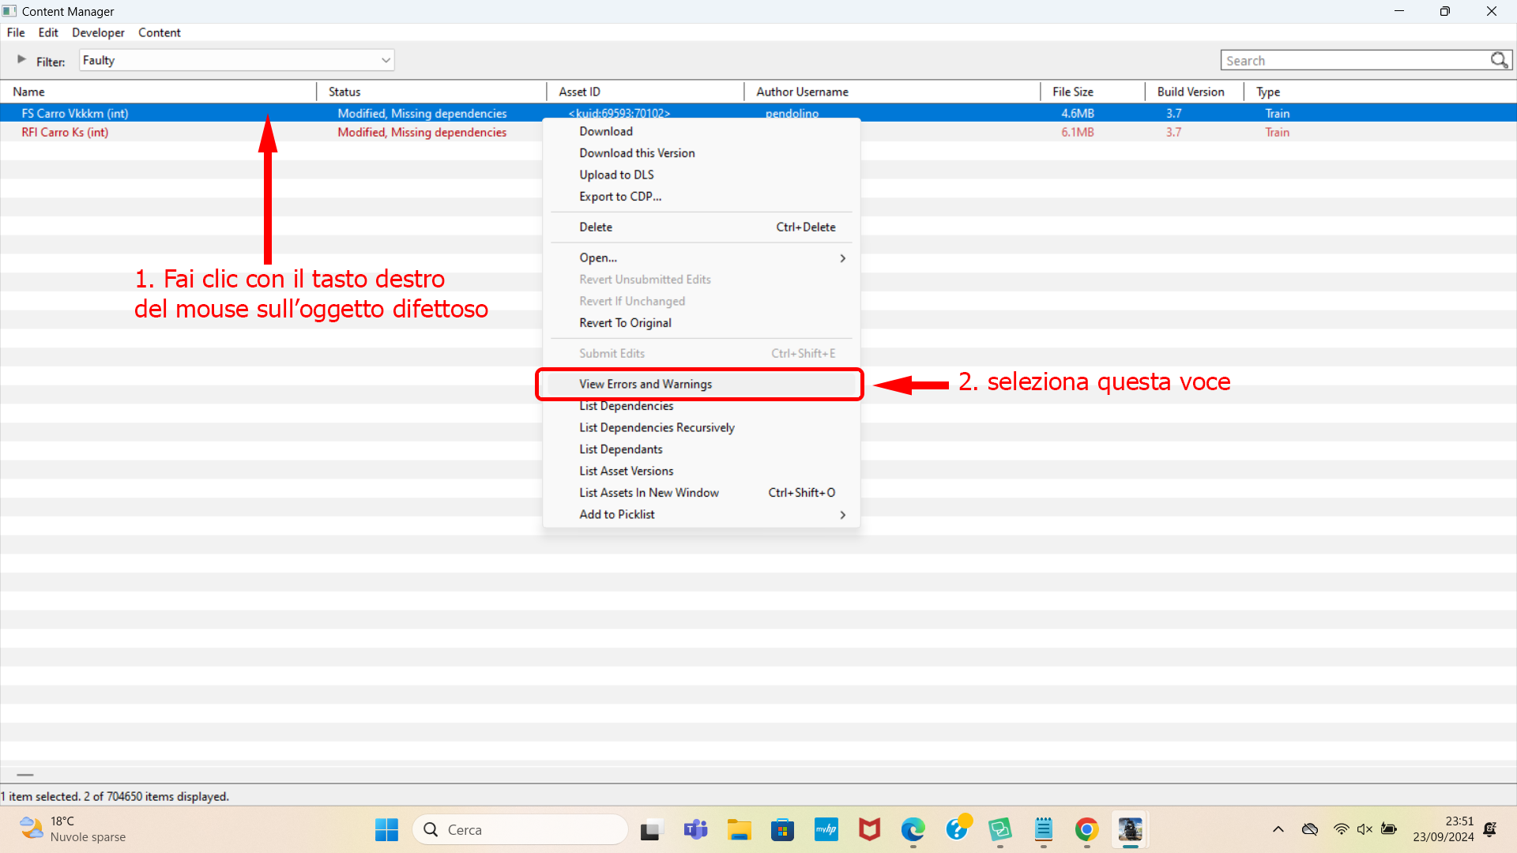Open the Faulty filter dropdown
The width and height of the screenshot is (1517, 853).
(236, 60)
